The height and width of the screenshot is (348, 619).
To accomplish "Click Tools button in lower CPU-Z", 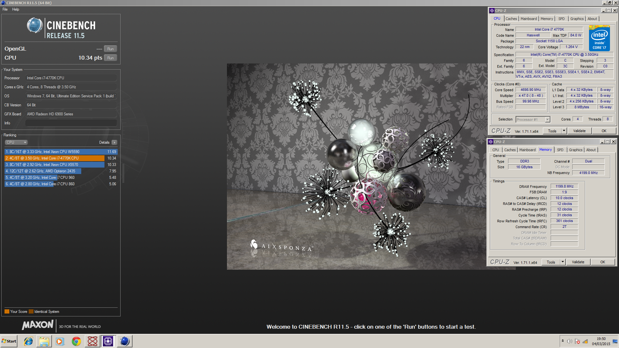I will [x=551, y=262].
